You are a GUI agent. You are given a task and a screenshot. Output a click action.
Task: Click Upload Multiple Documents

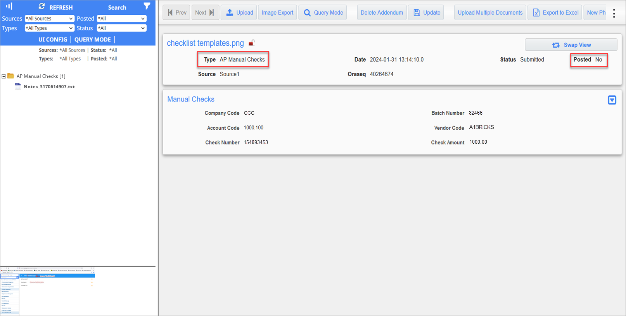pyautogui.click(x=490, y=12)
